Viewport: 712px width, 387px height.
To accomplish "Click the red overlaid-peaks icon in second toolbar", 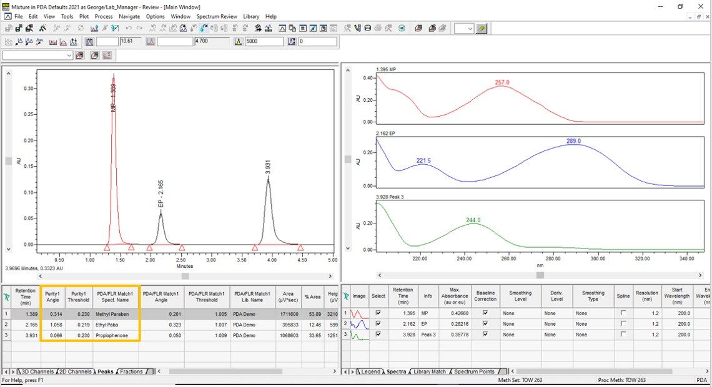I will 53,42.
